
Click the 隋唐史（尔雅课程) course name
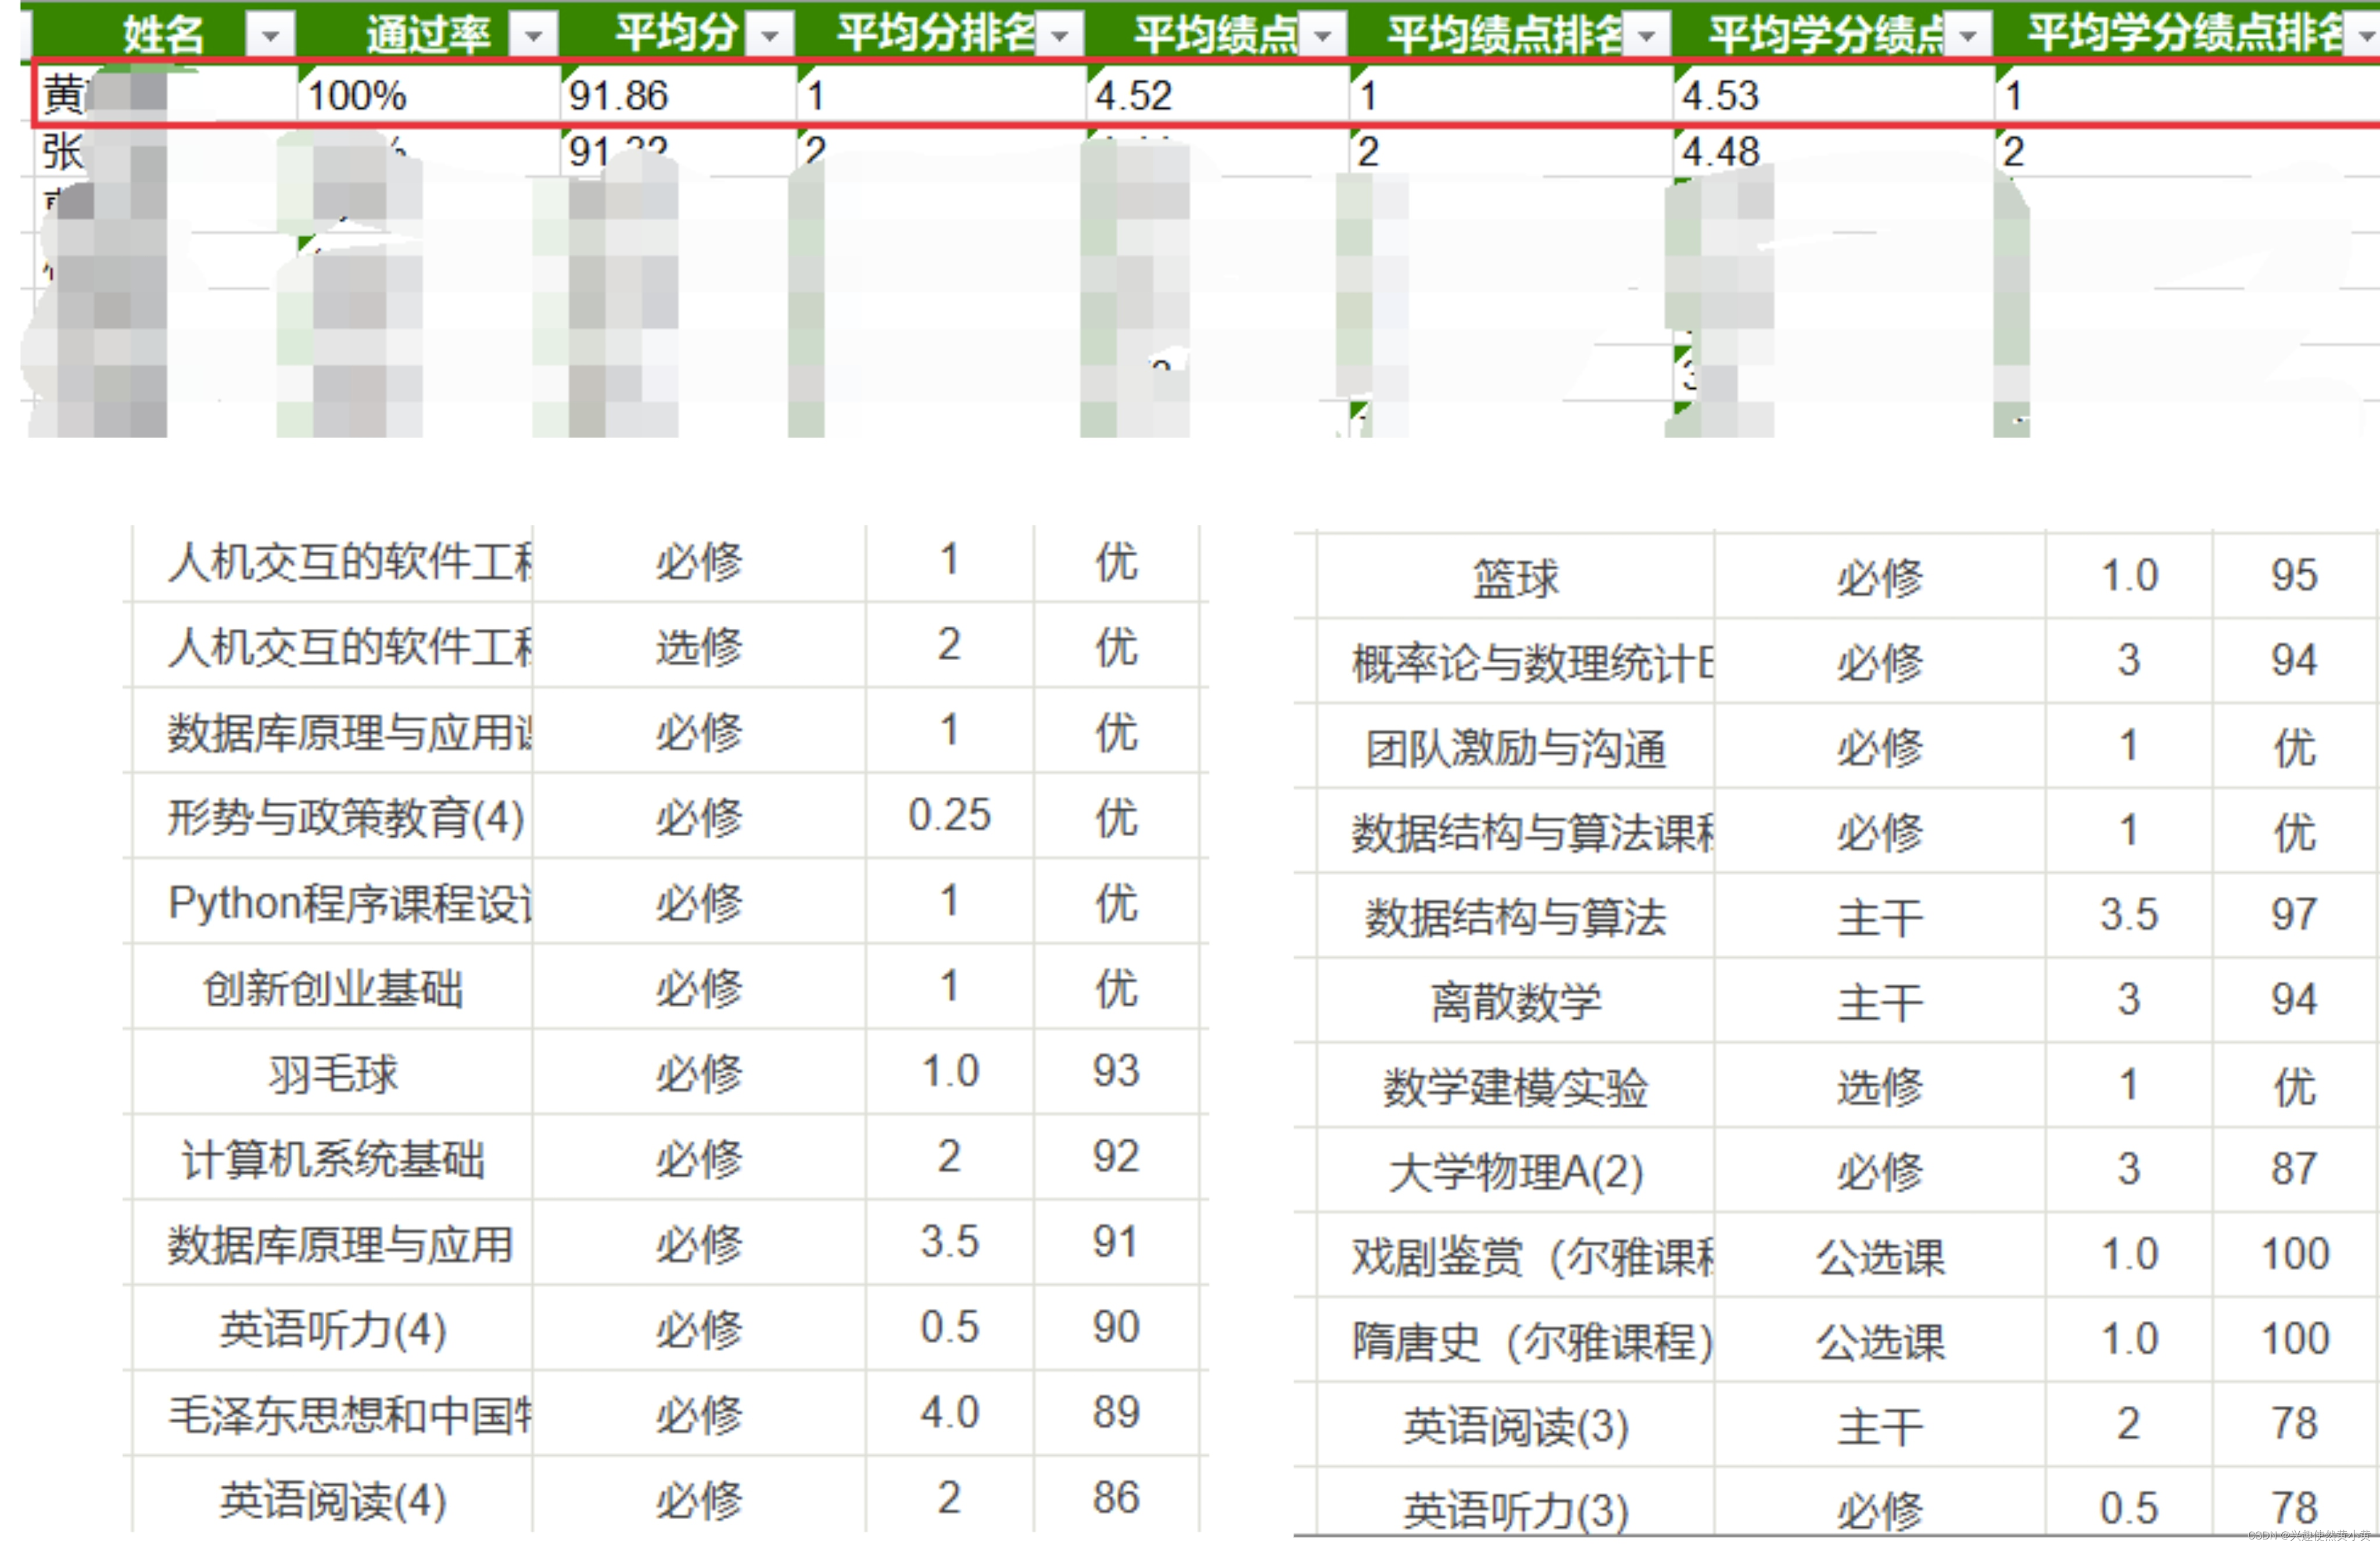click(x=1533, y=1341)
